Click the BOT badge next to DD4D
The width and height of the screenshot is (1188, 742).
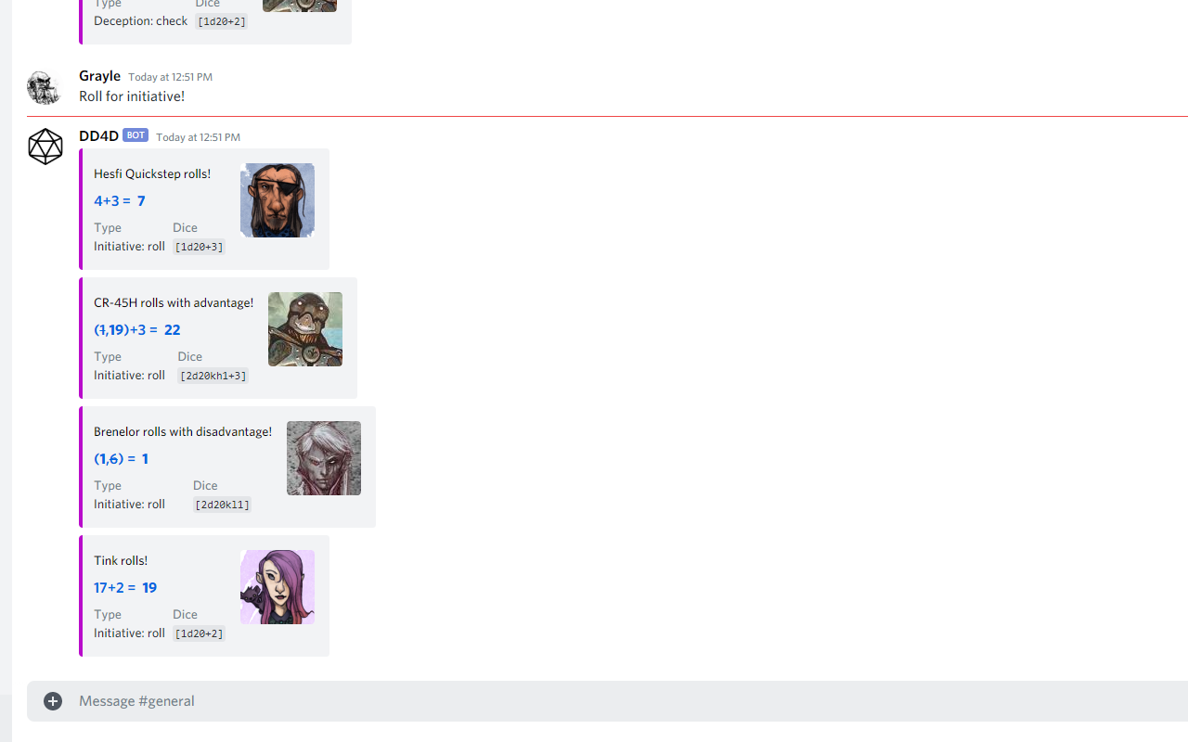136,135
